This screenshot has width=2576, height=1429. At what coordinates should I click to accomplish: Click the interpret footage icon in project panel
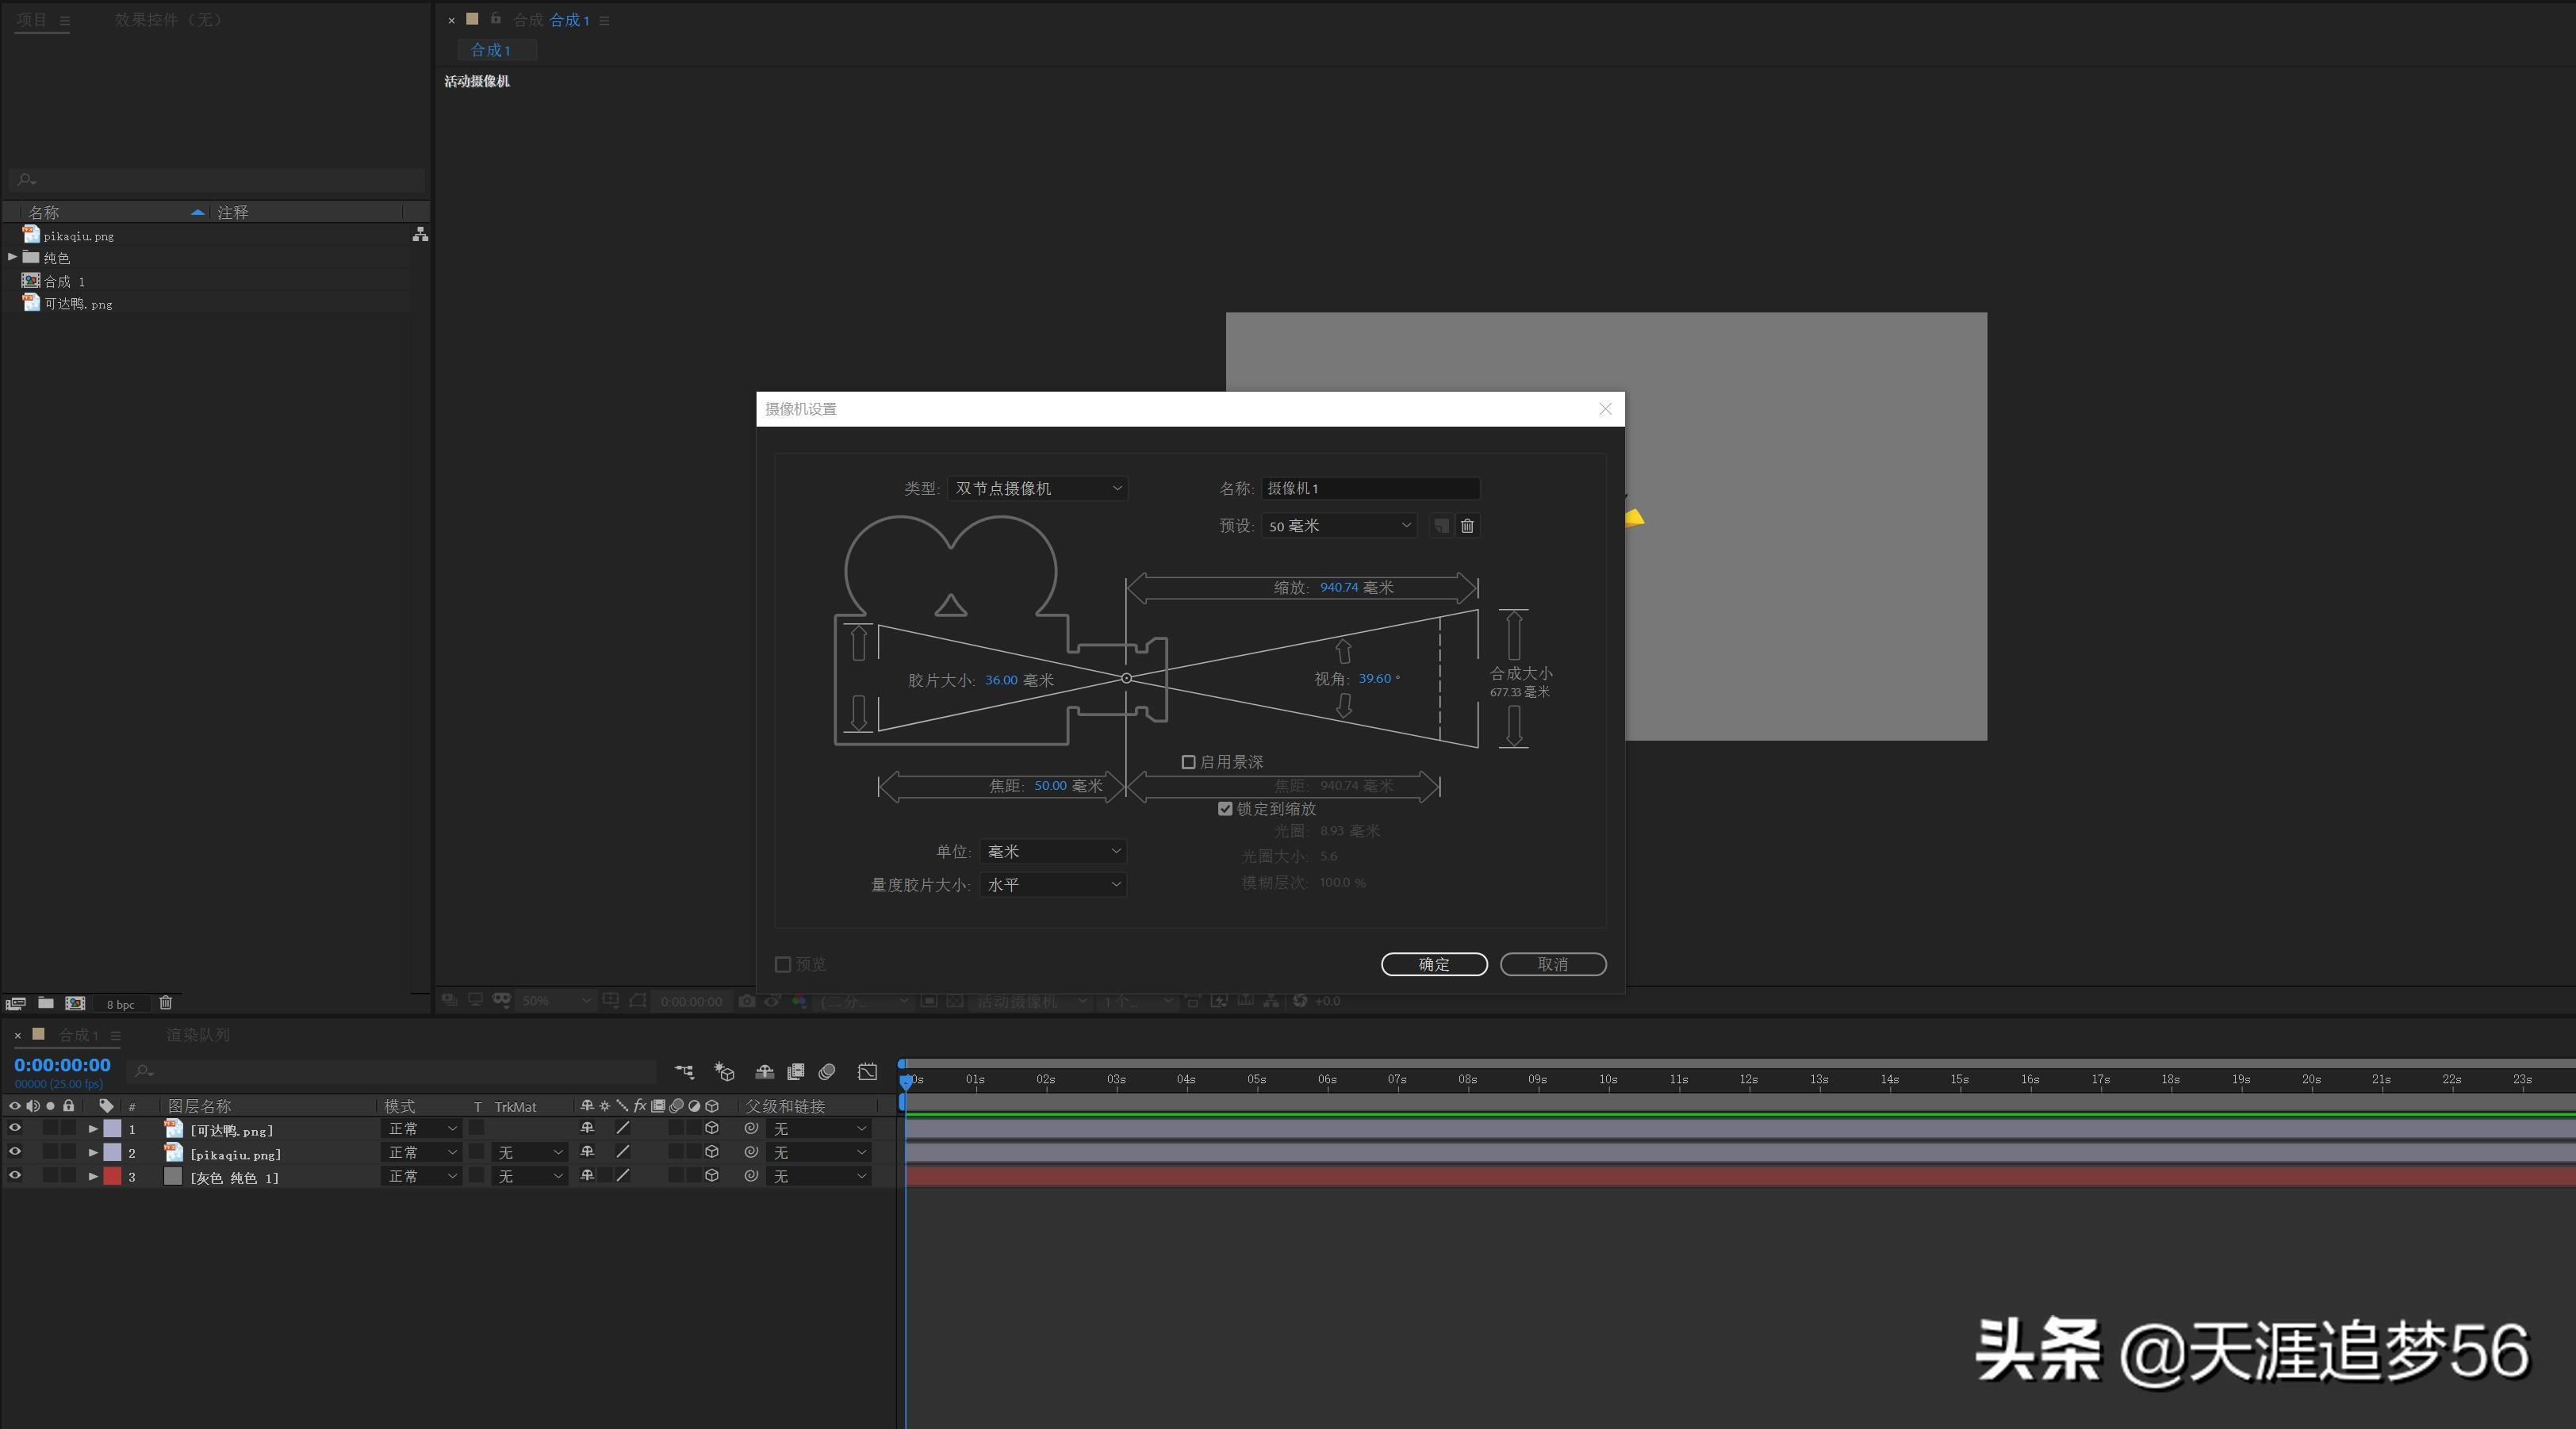coord(16,1003)
